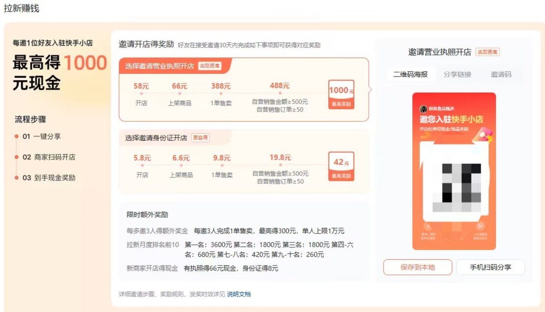The height and width of the screenshot is (312, 545).
Task: Click the 1000元 最高奖励 badge
Action: (x=341, y=94)
